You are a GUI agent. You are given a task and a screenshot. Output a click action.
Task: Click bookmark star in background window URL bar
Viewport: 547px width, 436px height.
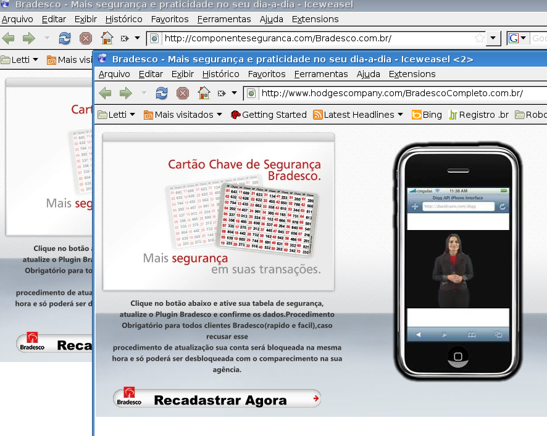pos(480,38)
